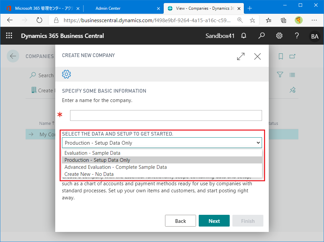The image size is (324, 242).
Task: Click the Create New Company wizard gear icon
Action: pyautogui.click(x=66, y=74)
